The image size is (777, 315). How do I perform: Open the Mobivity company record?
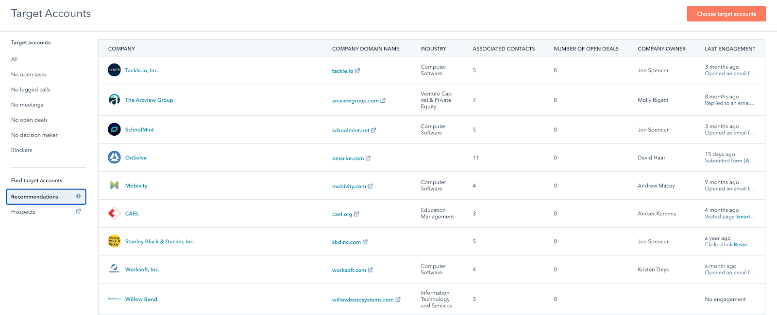pos(136,186)
